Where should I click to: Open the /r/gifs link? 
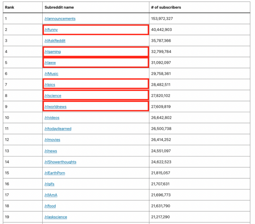[50, 184]
